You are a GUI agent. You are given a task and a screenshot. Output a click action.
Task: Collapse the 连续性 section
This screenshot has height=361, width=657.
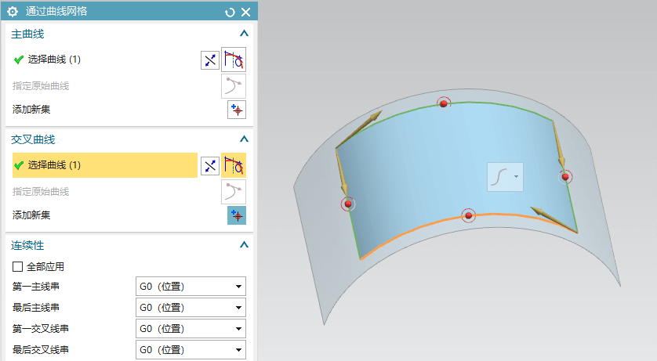[x=244, y=245]
